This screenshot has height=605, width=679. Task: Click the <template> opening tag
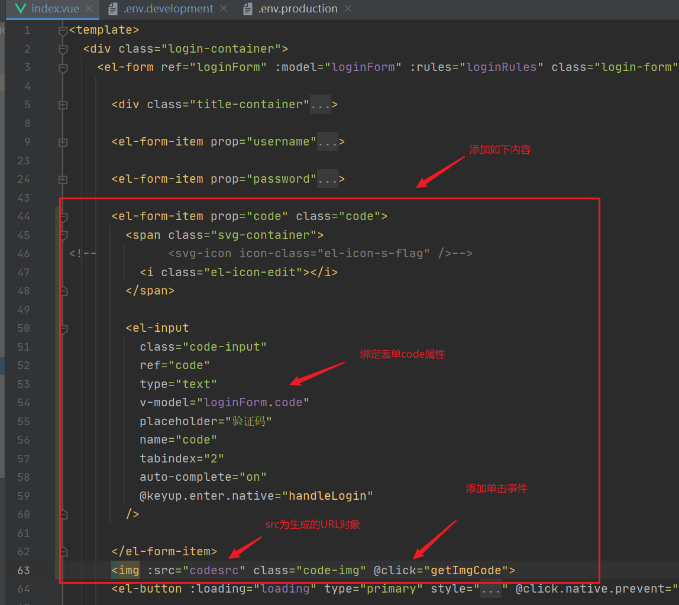tap(104, 30)
